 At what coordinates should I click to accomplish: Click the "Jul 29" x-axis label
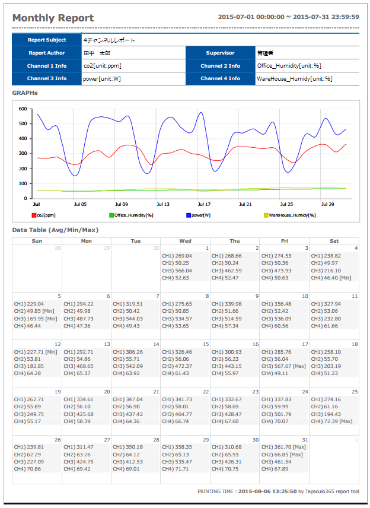(327, 204)
